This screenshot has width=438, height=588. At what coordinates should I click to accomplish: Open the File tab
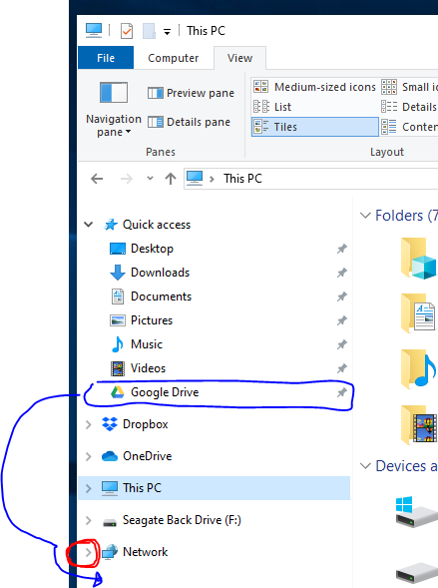click(x=106, y=58)
